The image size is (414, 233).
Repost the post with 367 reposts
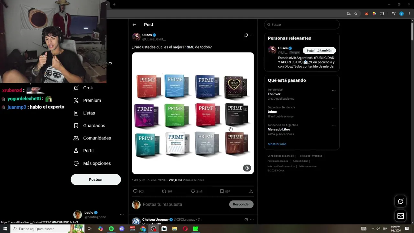(x=167, y=191)
